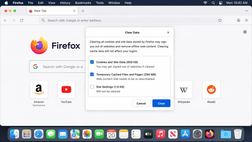
Task: Tick the Cookies and Site Data checkbox
Action: click(x=92, y=62)
